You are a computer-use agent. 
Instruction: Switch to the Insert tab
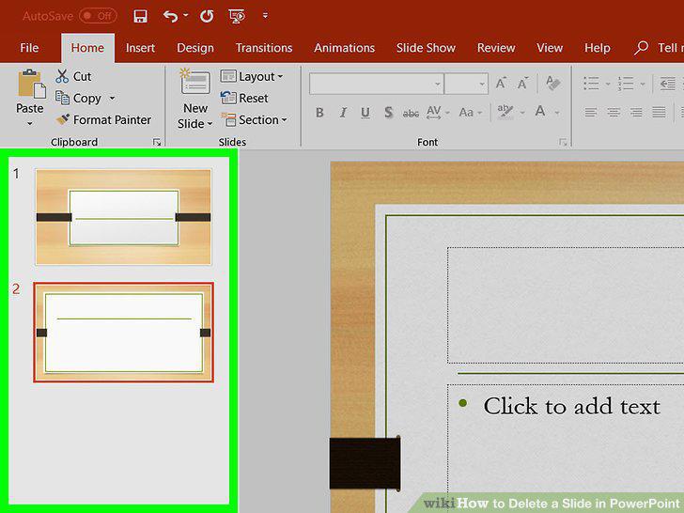[140, 48]
